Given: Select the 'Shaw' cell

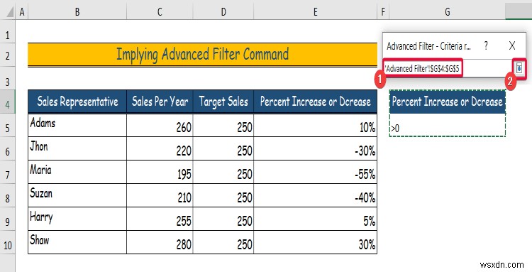Looking at the screenshot, I should coord(77,242).
